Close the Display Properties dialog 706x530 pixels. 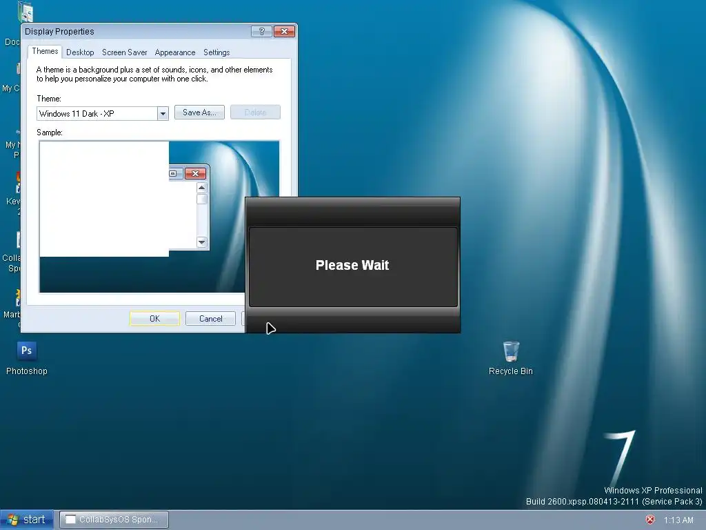point(284,31)
